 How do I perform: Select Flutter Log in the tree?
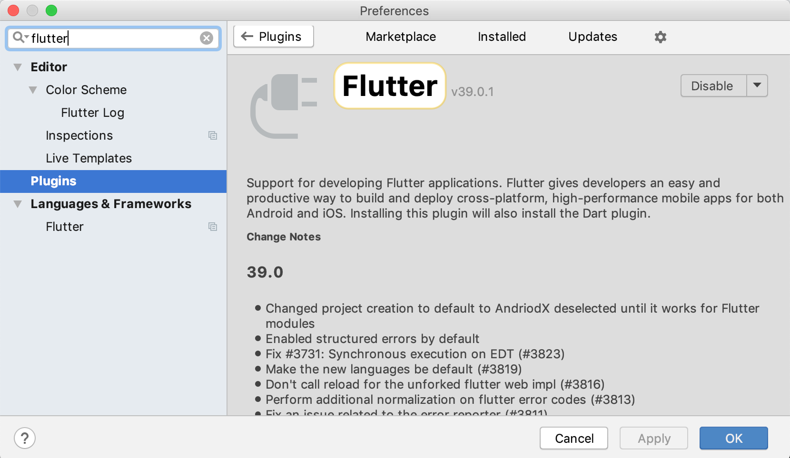click(92, 113)
